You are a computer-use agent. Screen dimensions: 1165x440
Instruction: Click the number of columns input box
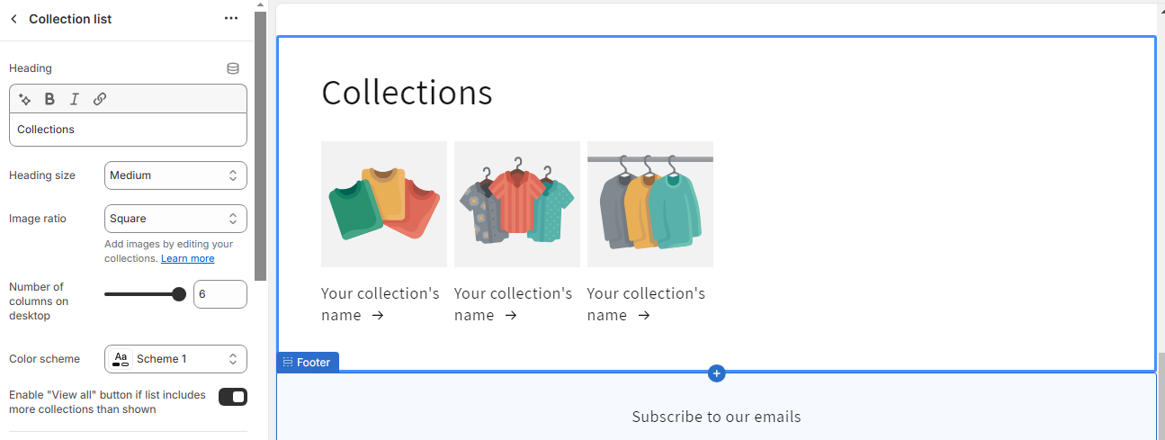tap(220, 294)
